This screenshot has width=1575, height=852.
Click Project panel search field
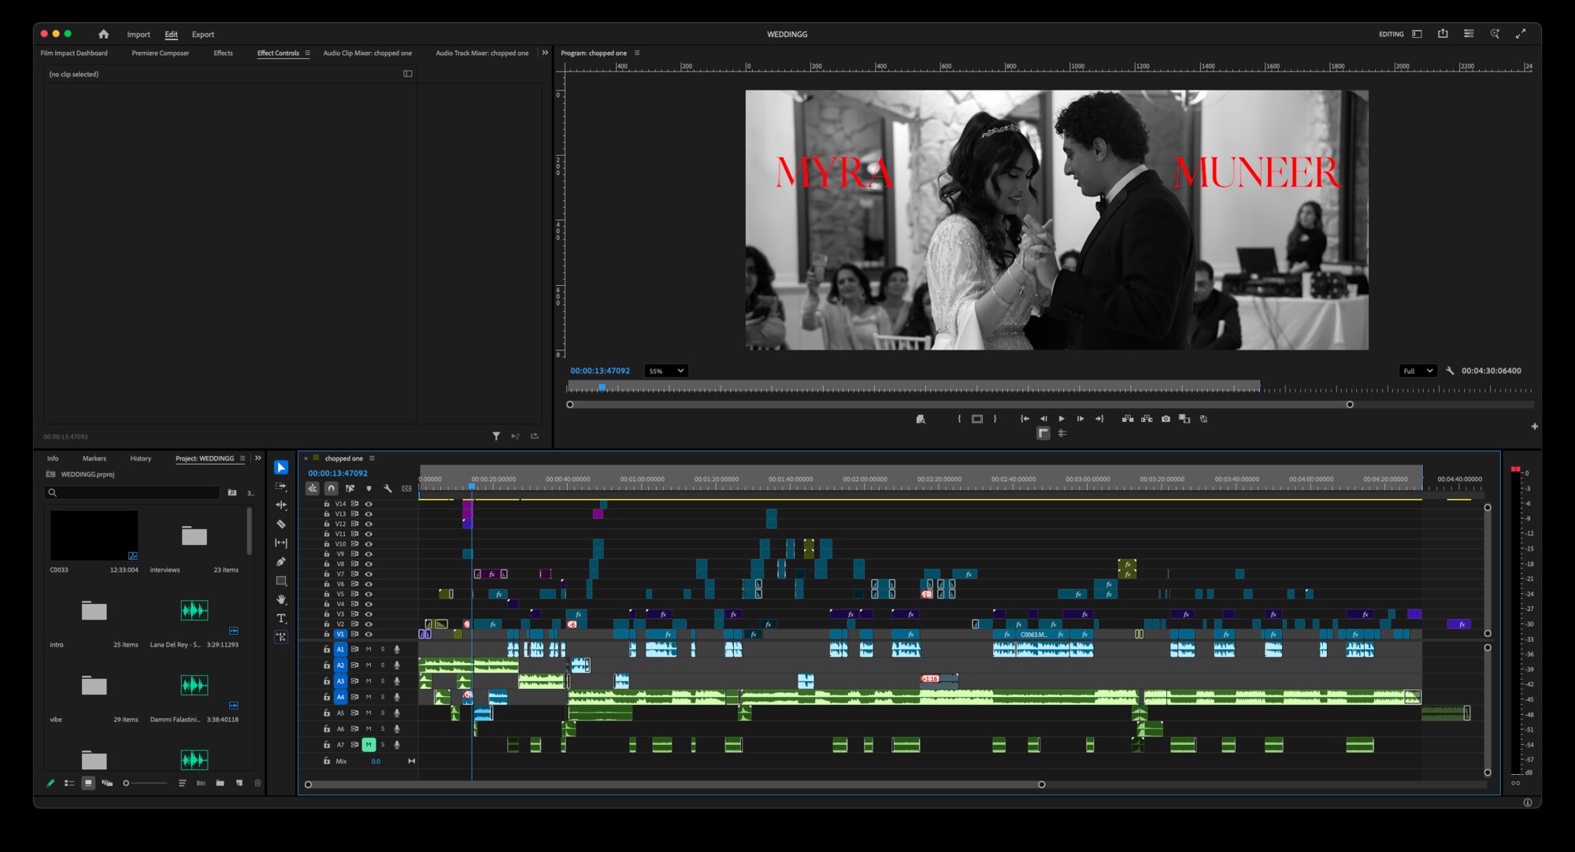pos(132,493)
